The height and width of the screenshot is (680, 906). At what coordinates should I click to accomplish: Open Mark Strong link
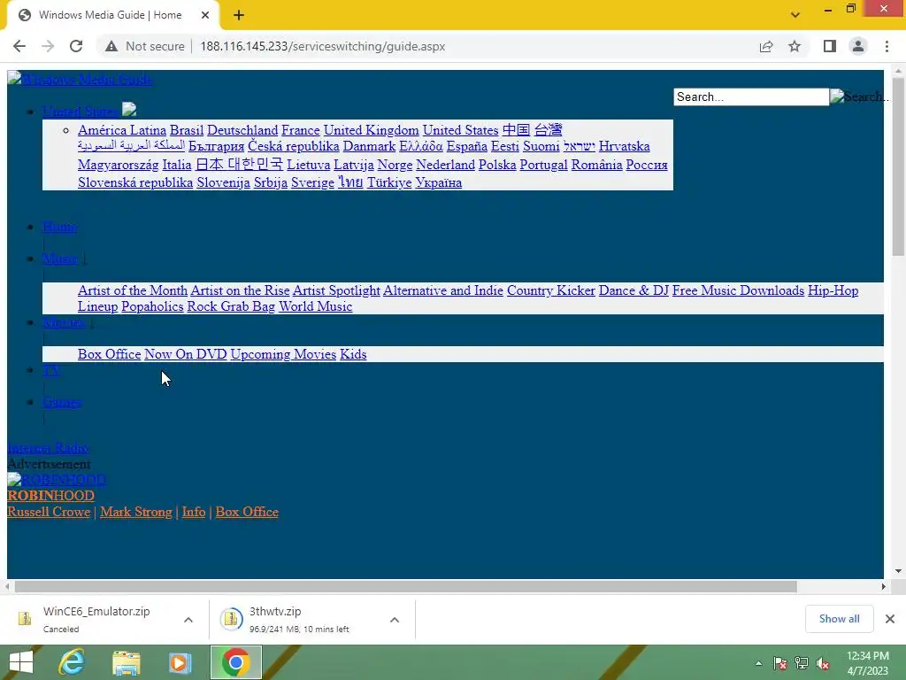point(135,512)
